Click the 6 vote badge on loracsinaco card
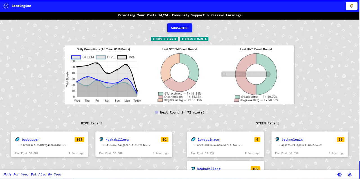The image size is (360, 179). (x=257, y=139)
